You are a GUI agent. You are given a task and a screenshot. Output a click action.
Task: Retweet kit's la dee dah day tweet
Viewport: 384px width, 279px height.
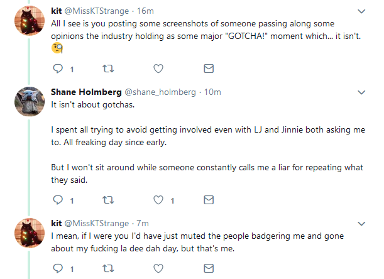click(108, 268)
